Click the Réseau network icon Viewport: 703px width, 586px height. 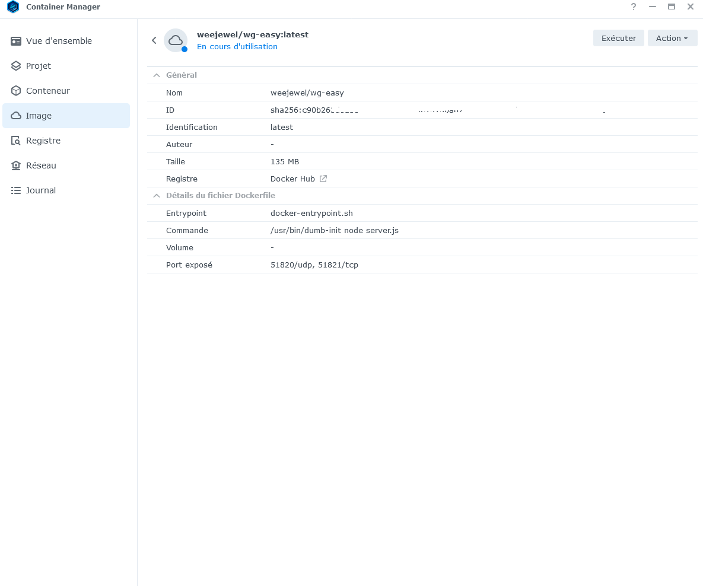pyautogui.click(x=15, y=165)
